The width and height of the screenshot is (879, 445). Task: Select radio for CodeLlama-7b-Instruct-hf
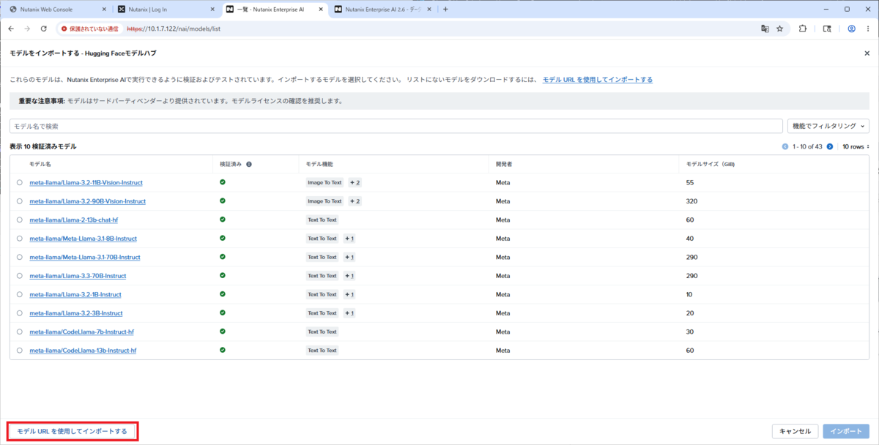click(19, 332)
